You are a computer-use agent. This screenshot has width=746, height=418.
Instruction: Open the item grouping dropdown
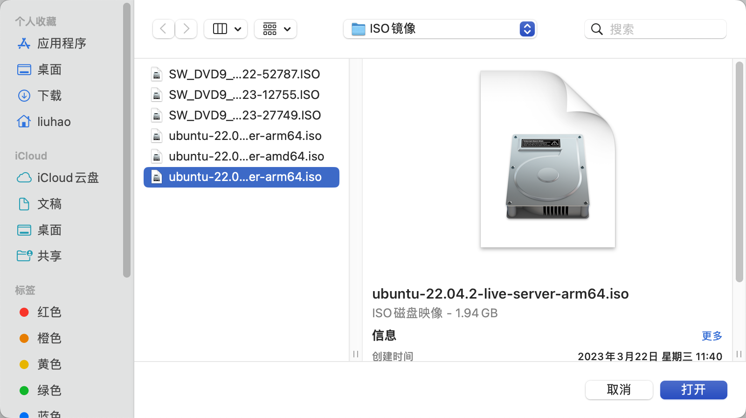pos(276,29)
